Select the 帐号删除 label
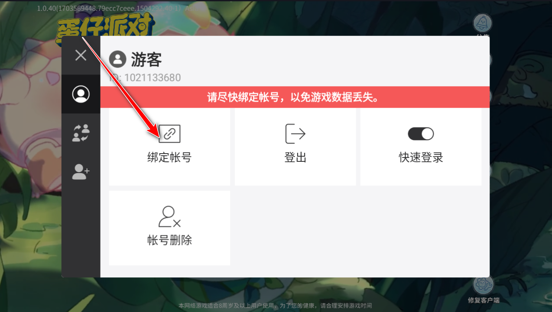 (169, 240)
